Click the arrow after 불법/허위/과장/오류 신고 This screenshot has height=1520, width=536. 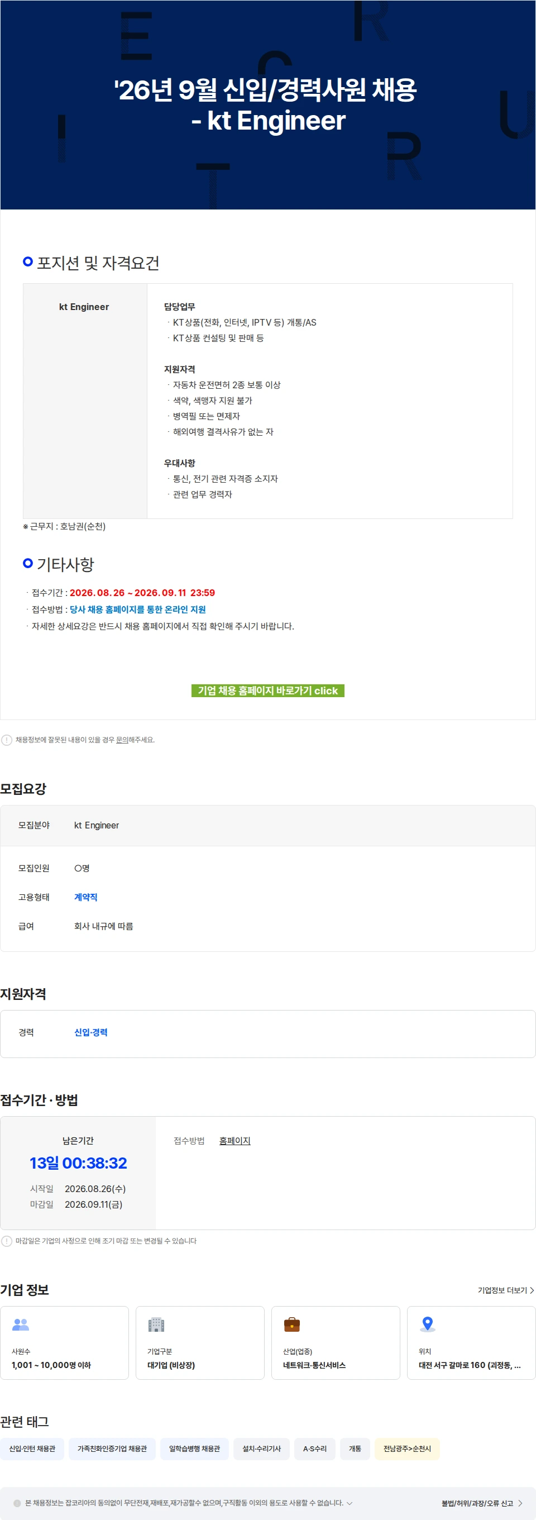(x=520, y=1503)
